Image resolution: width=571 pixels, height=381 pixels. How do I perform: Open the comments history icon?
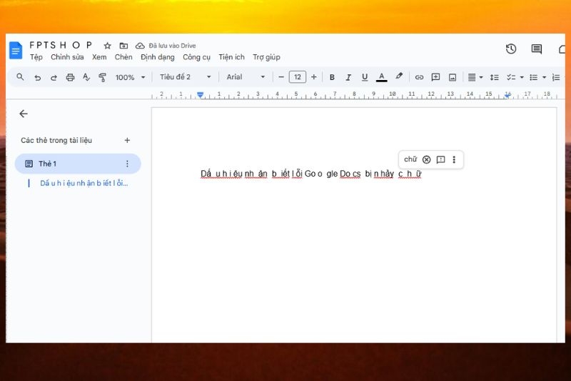pyautogui.click(x=537, y=49)
